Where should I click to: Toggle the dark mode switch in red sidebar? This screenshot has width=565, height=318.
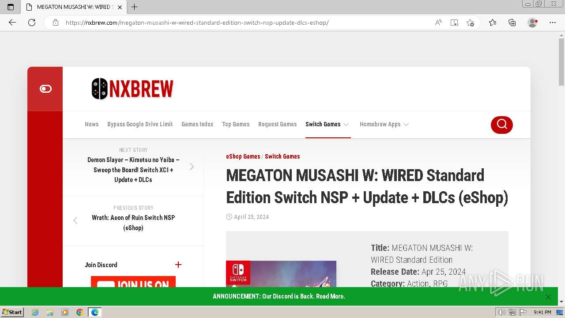coord(45,89)
